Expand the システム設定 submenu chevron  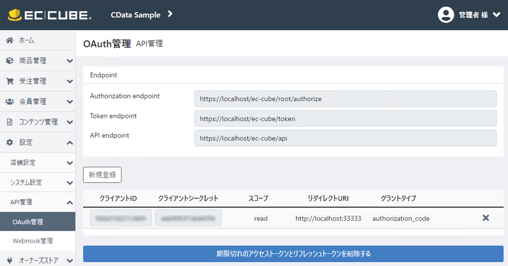tap(69, 183)
